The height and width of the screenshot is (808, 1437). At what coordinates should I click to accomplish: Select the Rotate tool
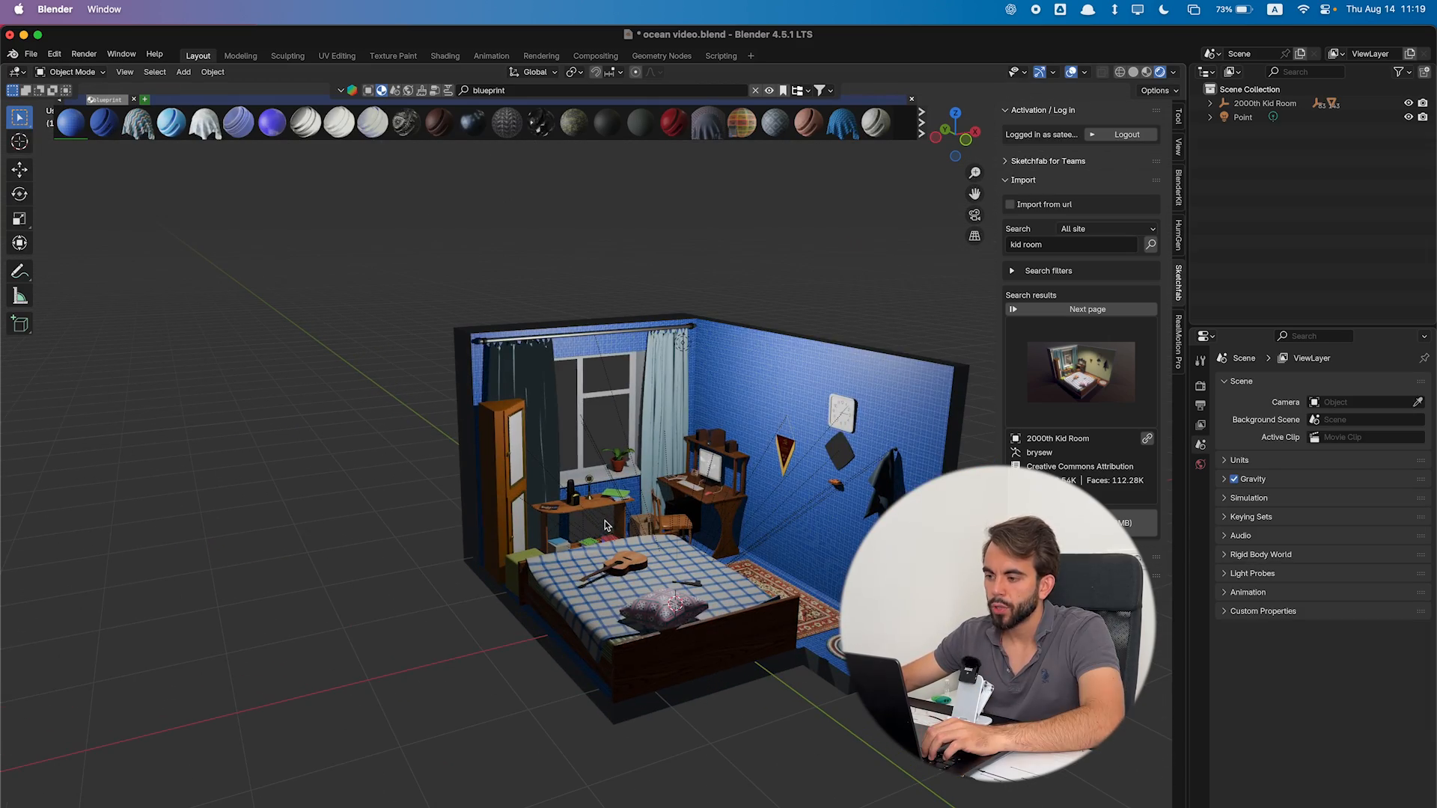click(x=19, y=195)
